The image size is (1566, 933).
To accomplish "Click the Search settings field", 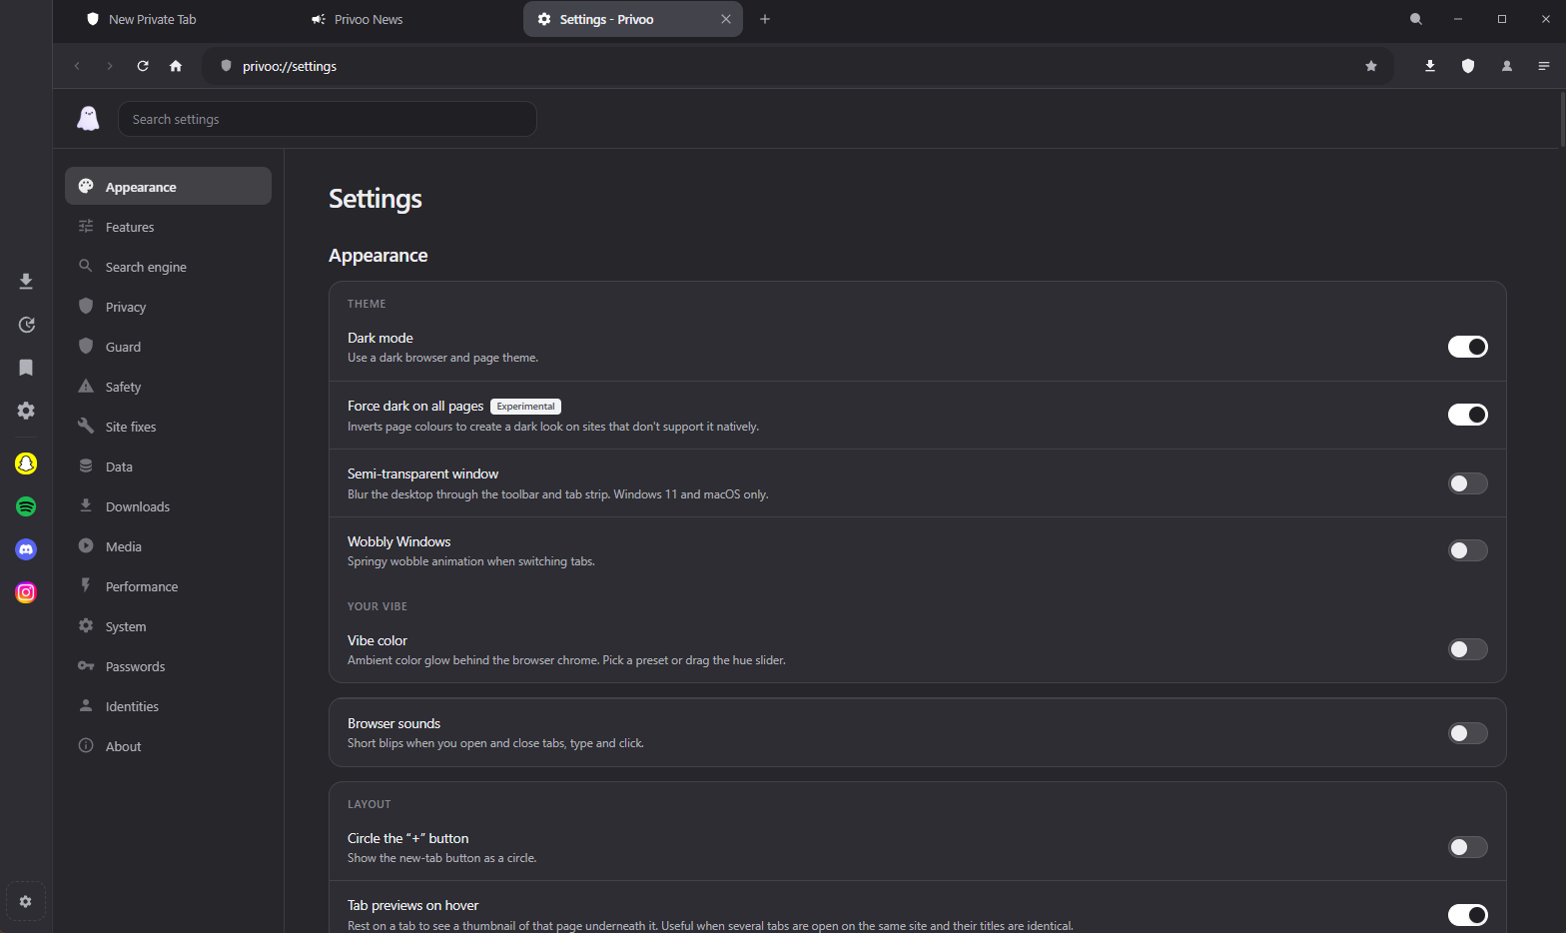I will [328, 119].
